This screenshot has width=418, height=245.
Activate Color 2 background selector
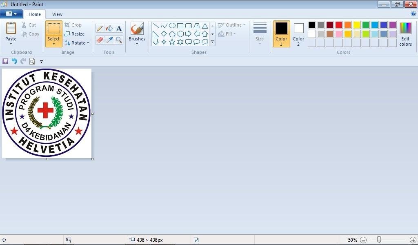click(x=298, y=34)
